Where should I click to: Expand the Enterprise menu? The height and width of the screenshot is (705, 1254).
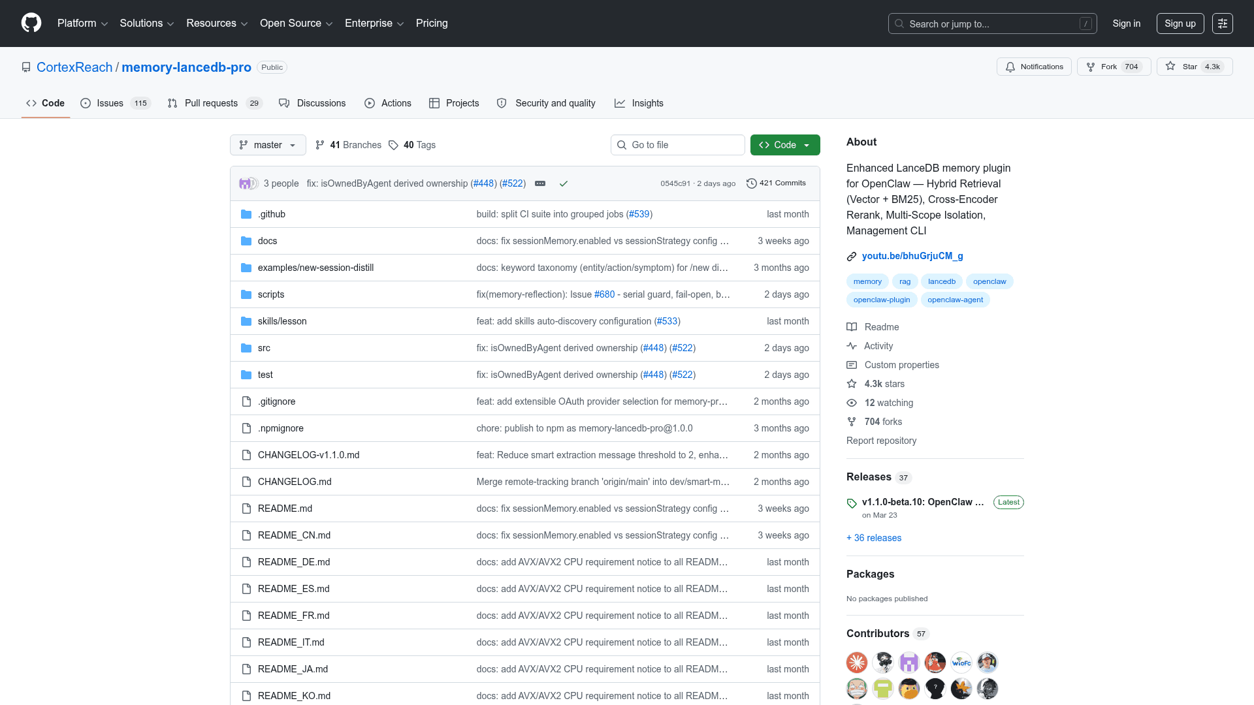pyautogui.click(x=374, y=23)
